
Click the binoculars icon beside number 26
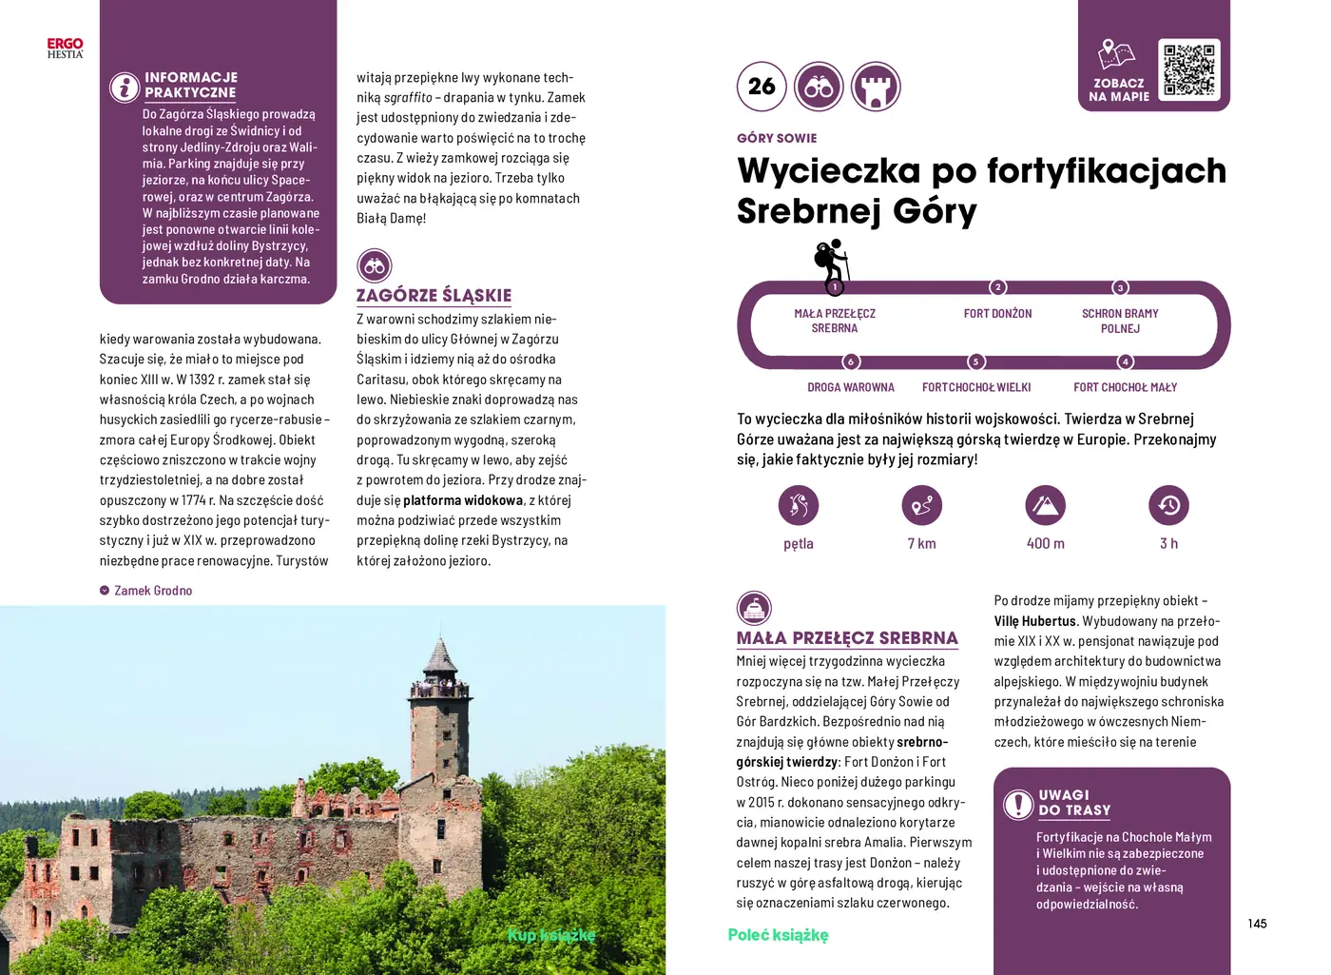pos(819,87)
